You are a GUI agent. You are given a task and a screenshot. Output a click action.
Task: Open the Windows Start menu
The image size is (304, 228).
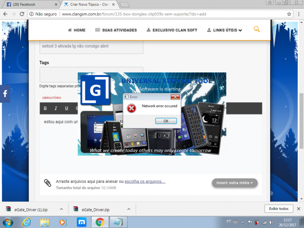[8, 222]
